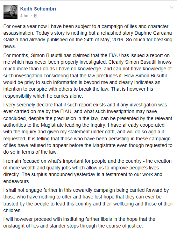Click the paragraph starting 'I remain focused'

point(87,171)
